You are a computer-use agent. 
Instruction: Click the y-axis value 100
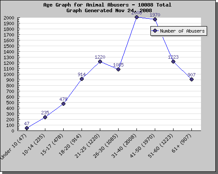tap(10, 125)
